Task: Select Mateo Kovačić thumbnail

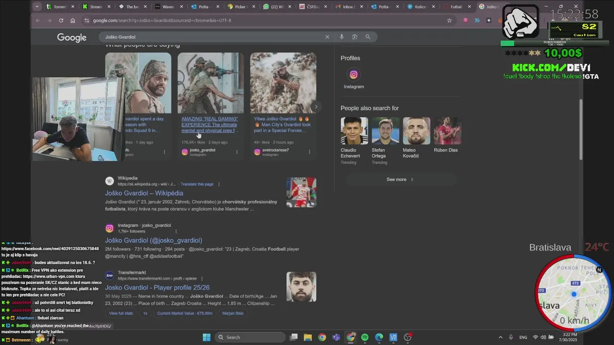Action: coord(416,131)
